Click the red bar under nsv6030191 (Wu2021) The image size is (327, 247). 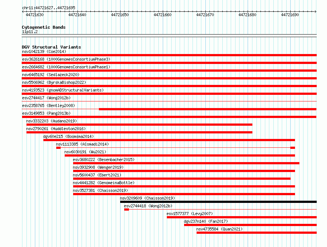(180, 155)
